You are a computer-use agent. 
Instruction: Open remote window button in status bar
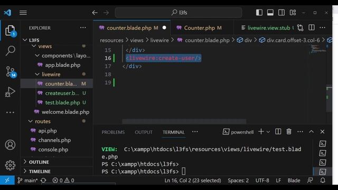pos(7,180)
